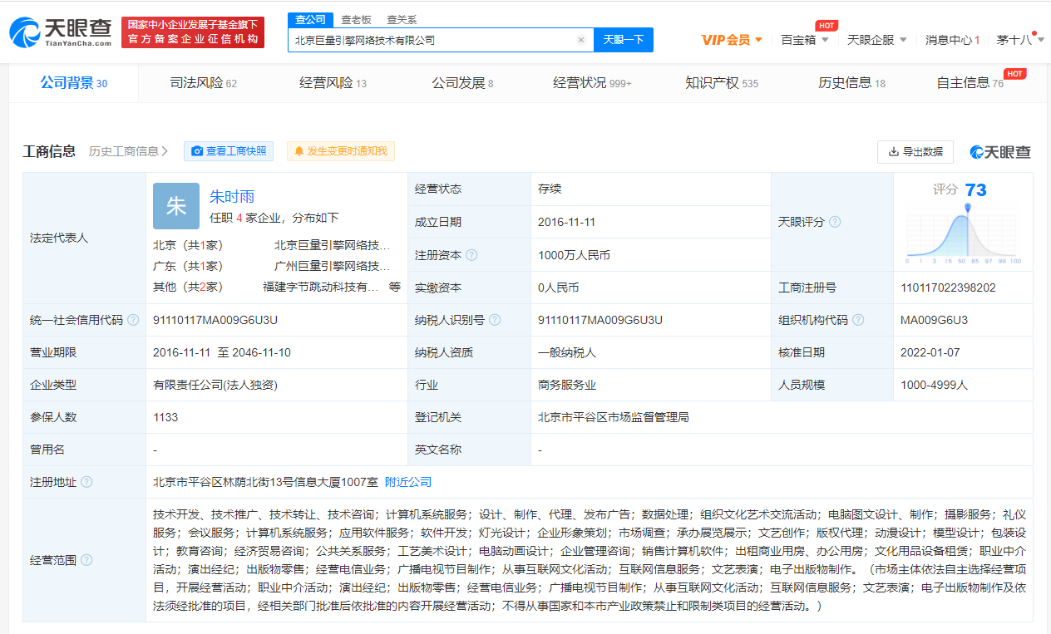Open 广州巨量引擎网络技... company link
Image resolution: width=1051 pixels, height=634 pixels.
click(x=332, y=266)
